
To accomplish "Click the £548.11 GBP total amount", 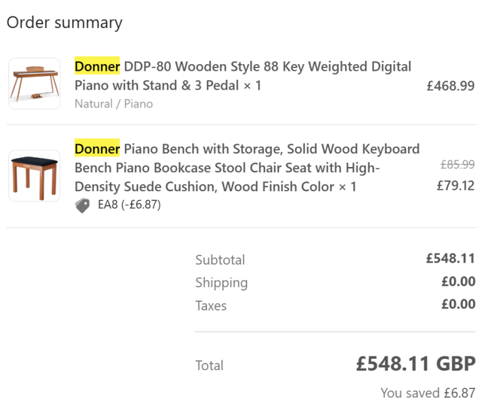I will pyautogui.click(x=415, y=363).
